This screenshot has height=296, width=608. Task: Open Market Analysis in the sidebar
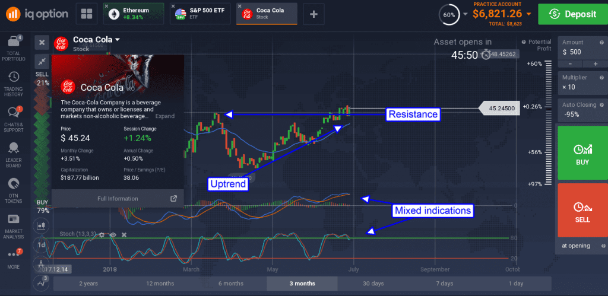click(14, 227)
